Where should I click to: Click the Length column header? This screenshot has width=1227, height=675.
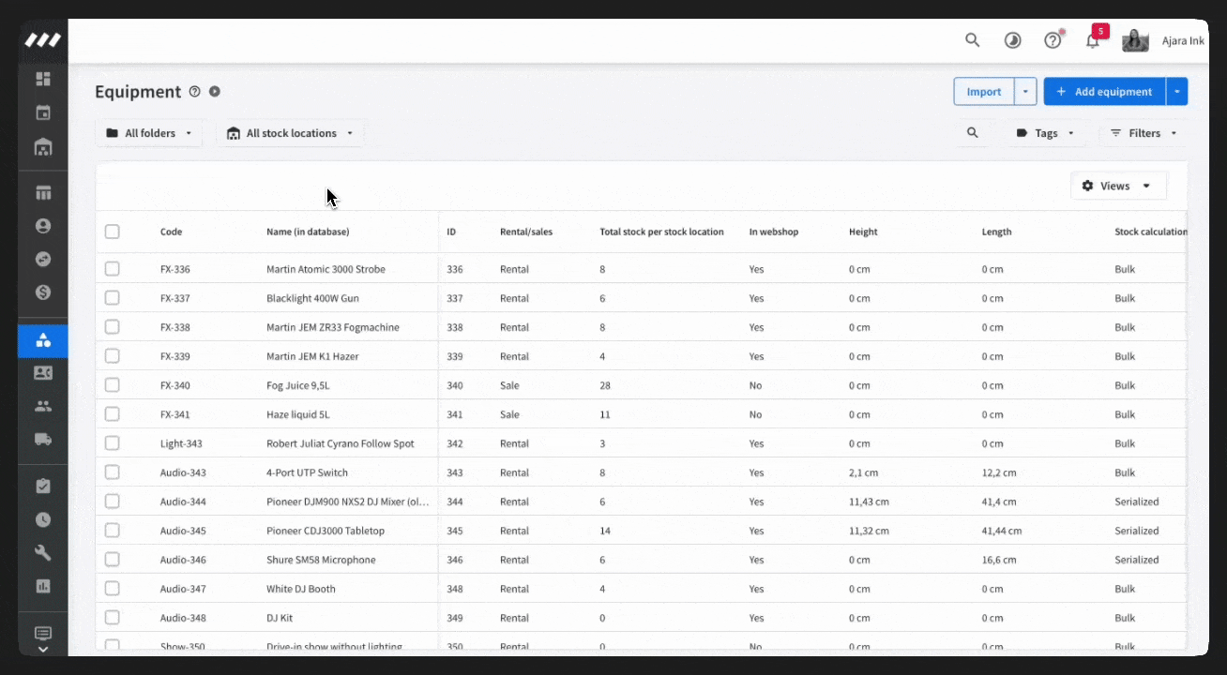coord(997,232)
